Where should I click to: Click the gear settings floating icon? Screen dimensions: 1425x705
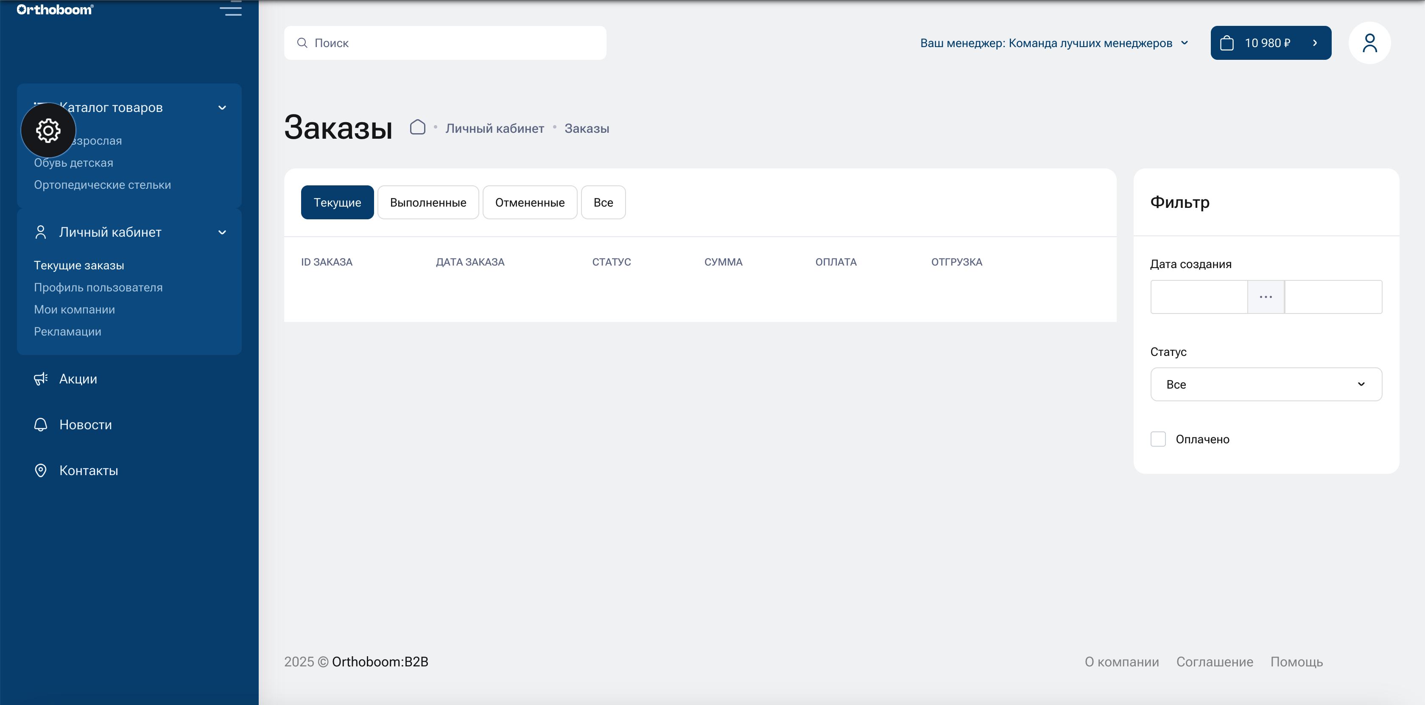[x=48, y=131]
